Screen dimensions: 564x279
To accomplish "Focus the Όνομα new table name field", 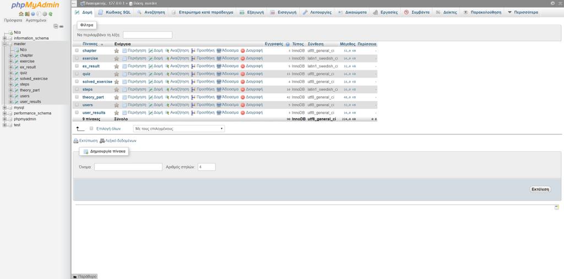I will pyautogui.click(x=128, y=167).
